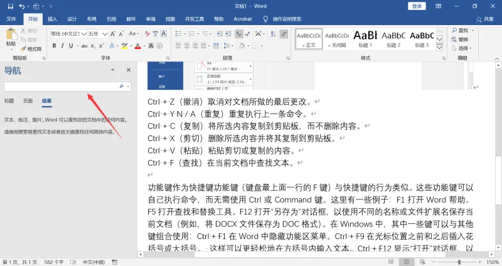This screenshot has width=502, height=266.
Task: Click the Phonetic Guide (文) icon
Action: pos(155,34)
